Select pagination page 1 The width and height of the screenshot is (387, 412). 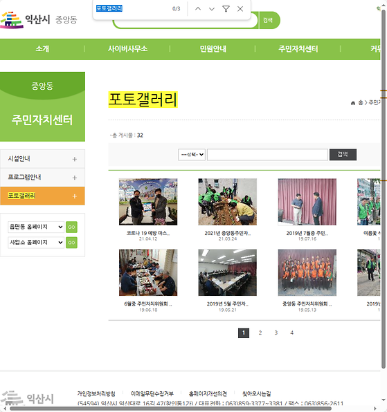244,333
